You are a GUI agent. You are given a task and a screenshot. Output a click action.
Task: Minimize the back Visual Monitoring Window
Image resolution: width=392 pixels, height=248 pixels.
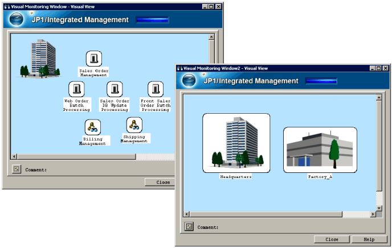coord(205,7)
